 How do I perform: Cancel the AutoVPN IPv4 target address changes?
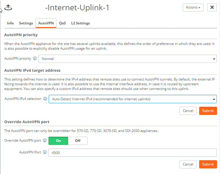[x=188, y=111]
